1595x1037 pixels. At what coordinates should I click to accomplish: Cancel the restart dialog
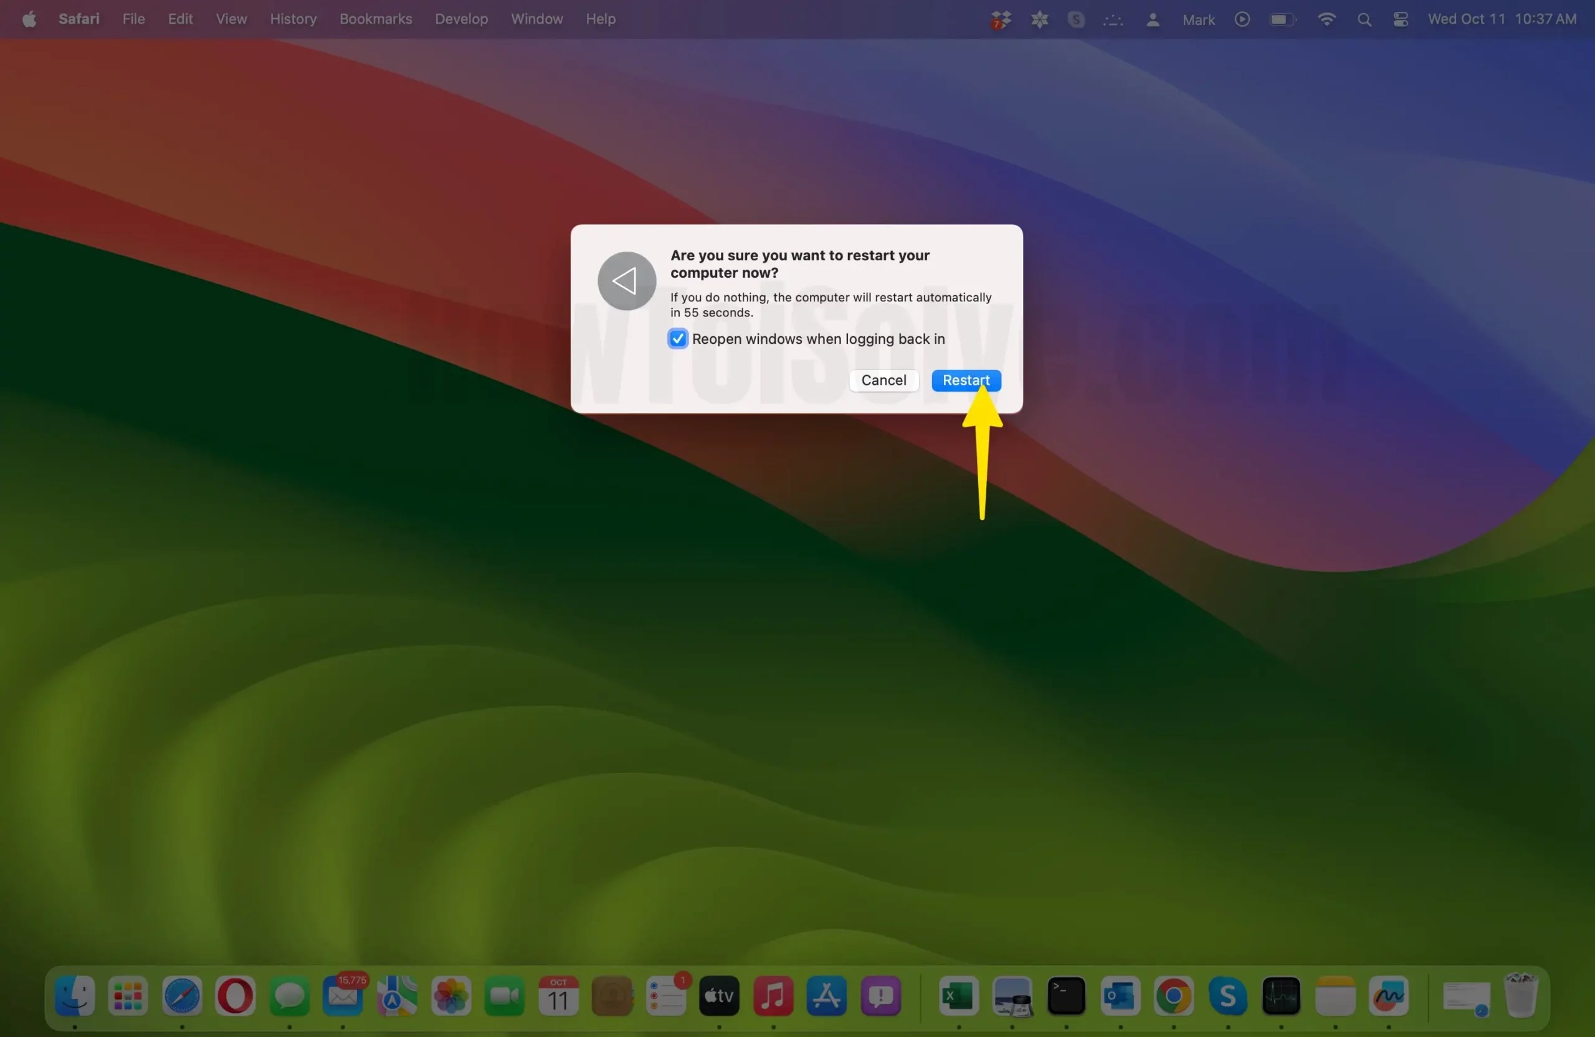[x=883, y=380]
